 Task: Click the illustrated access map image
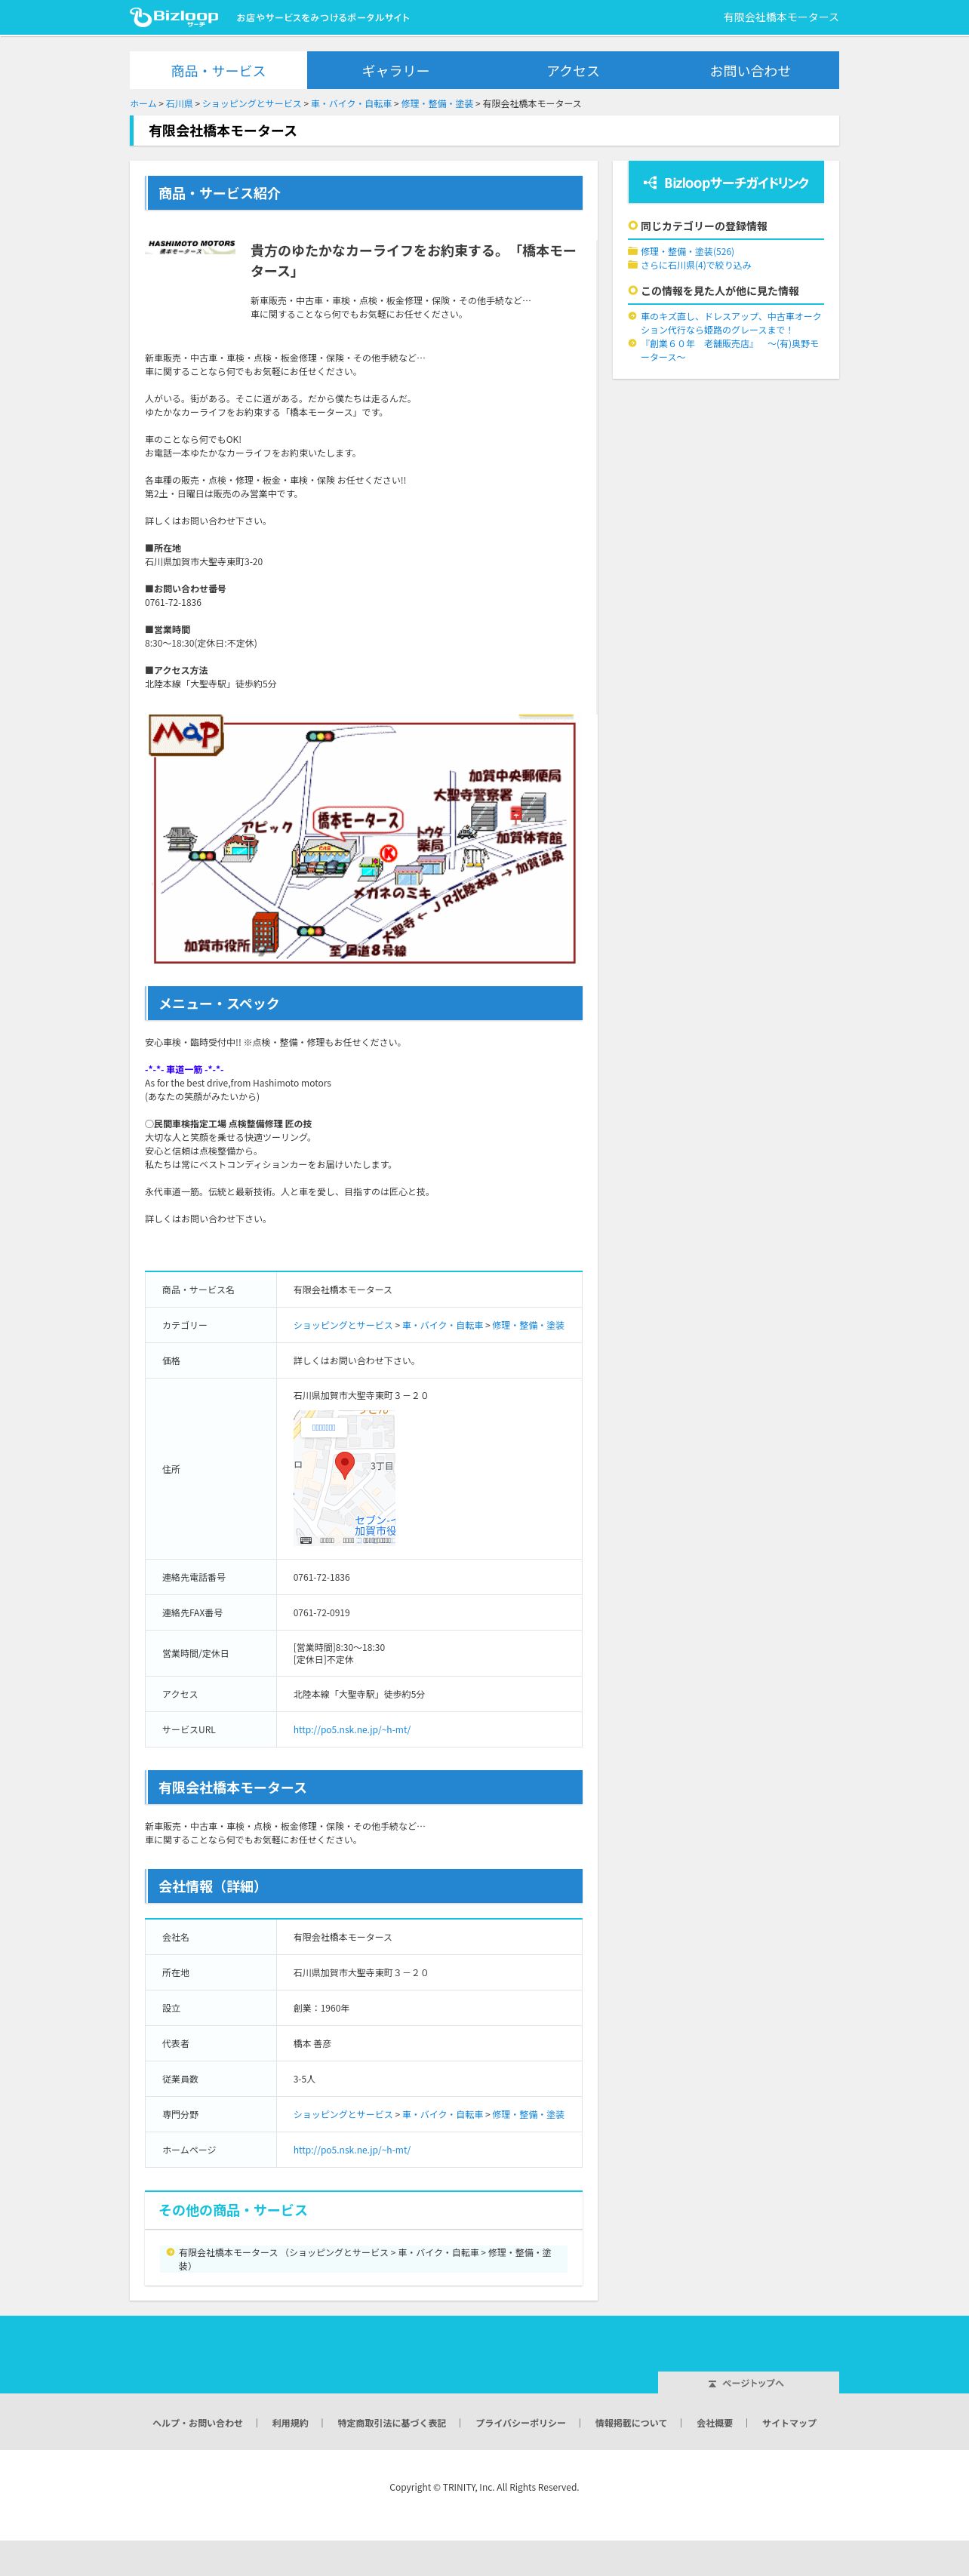coord(363,839)
